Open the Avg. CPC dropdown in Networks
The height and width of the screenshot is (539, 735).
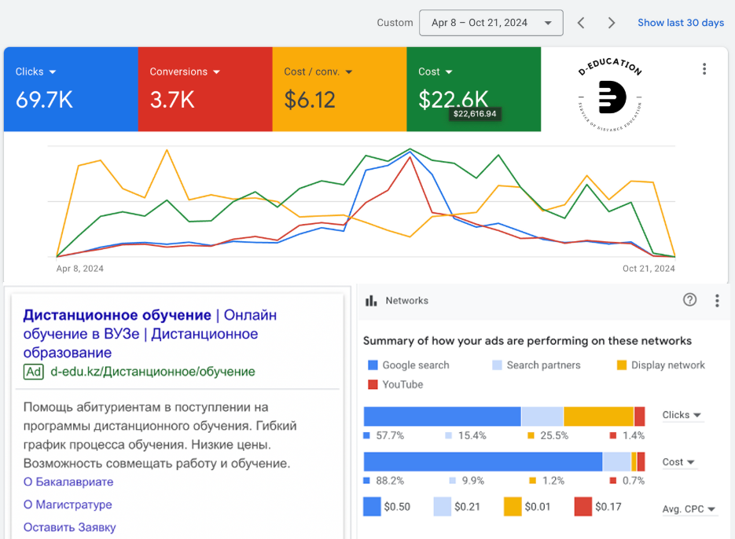pyautogui.click(x=689, y=509)
